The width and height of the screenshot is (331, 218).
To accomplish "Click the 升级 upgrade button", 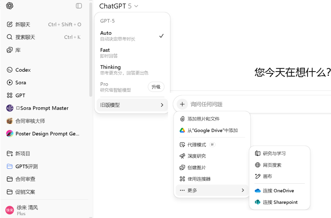I will 156,87.
